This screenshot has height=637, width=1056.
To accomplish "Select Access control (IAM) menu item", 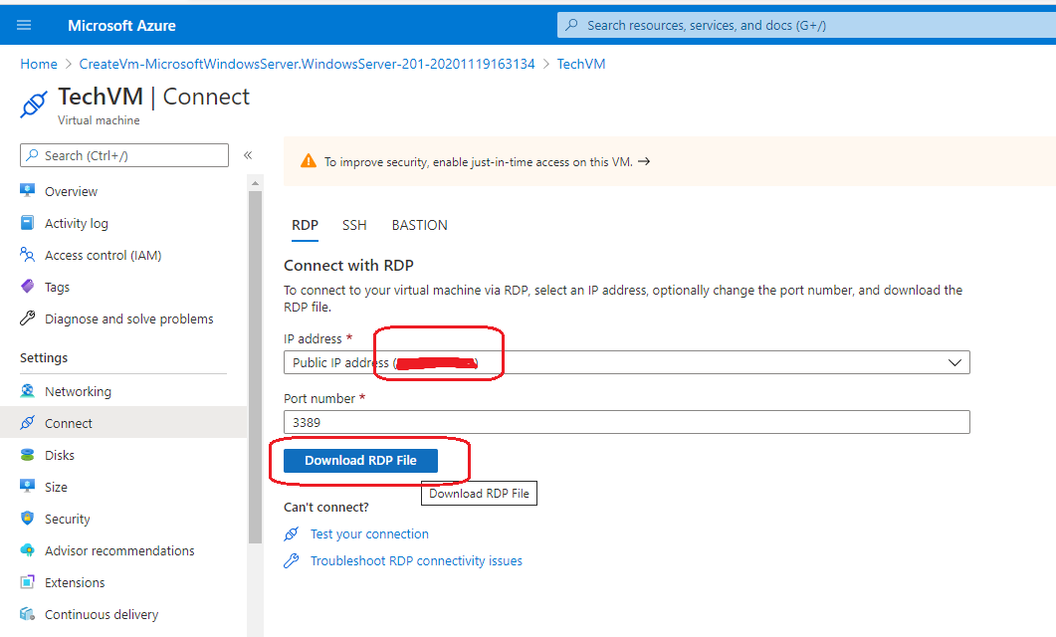I will pyautogui.click(x=124, y=255).
